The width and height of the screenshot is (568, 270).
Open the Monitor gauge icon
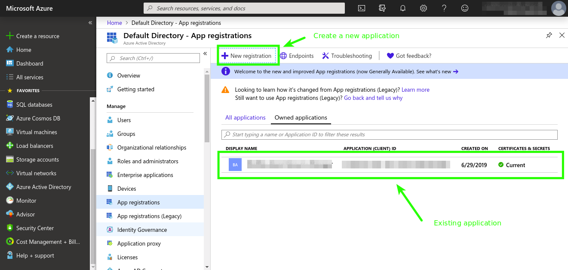[x=10, y=201]
